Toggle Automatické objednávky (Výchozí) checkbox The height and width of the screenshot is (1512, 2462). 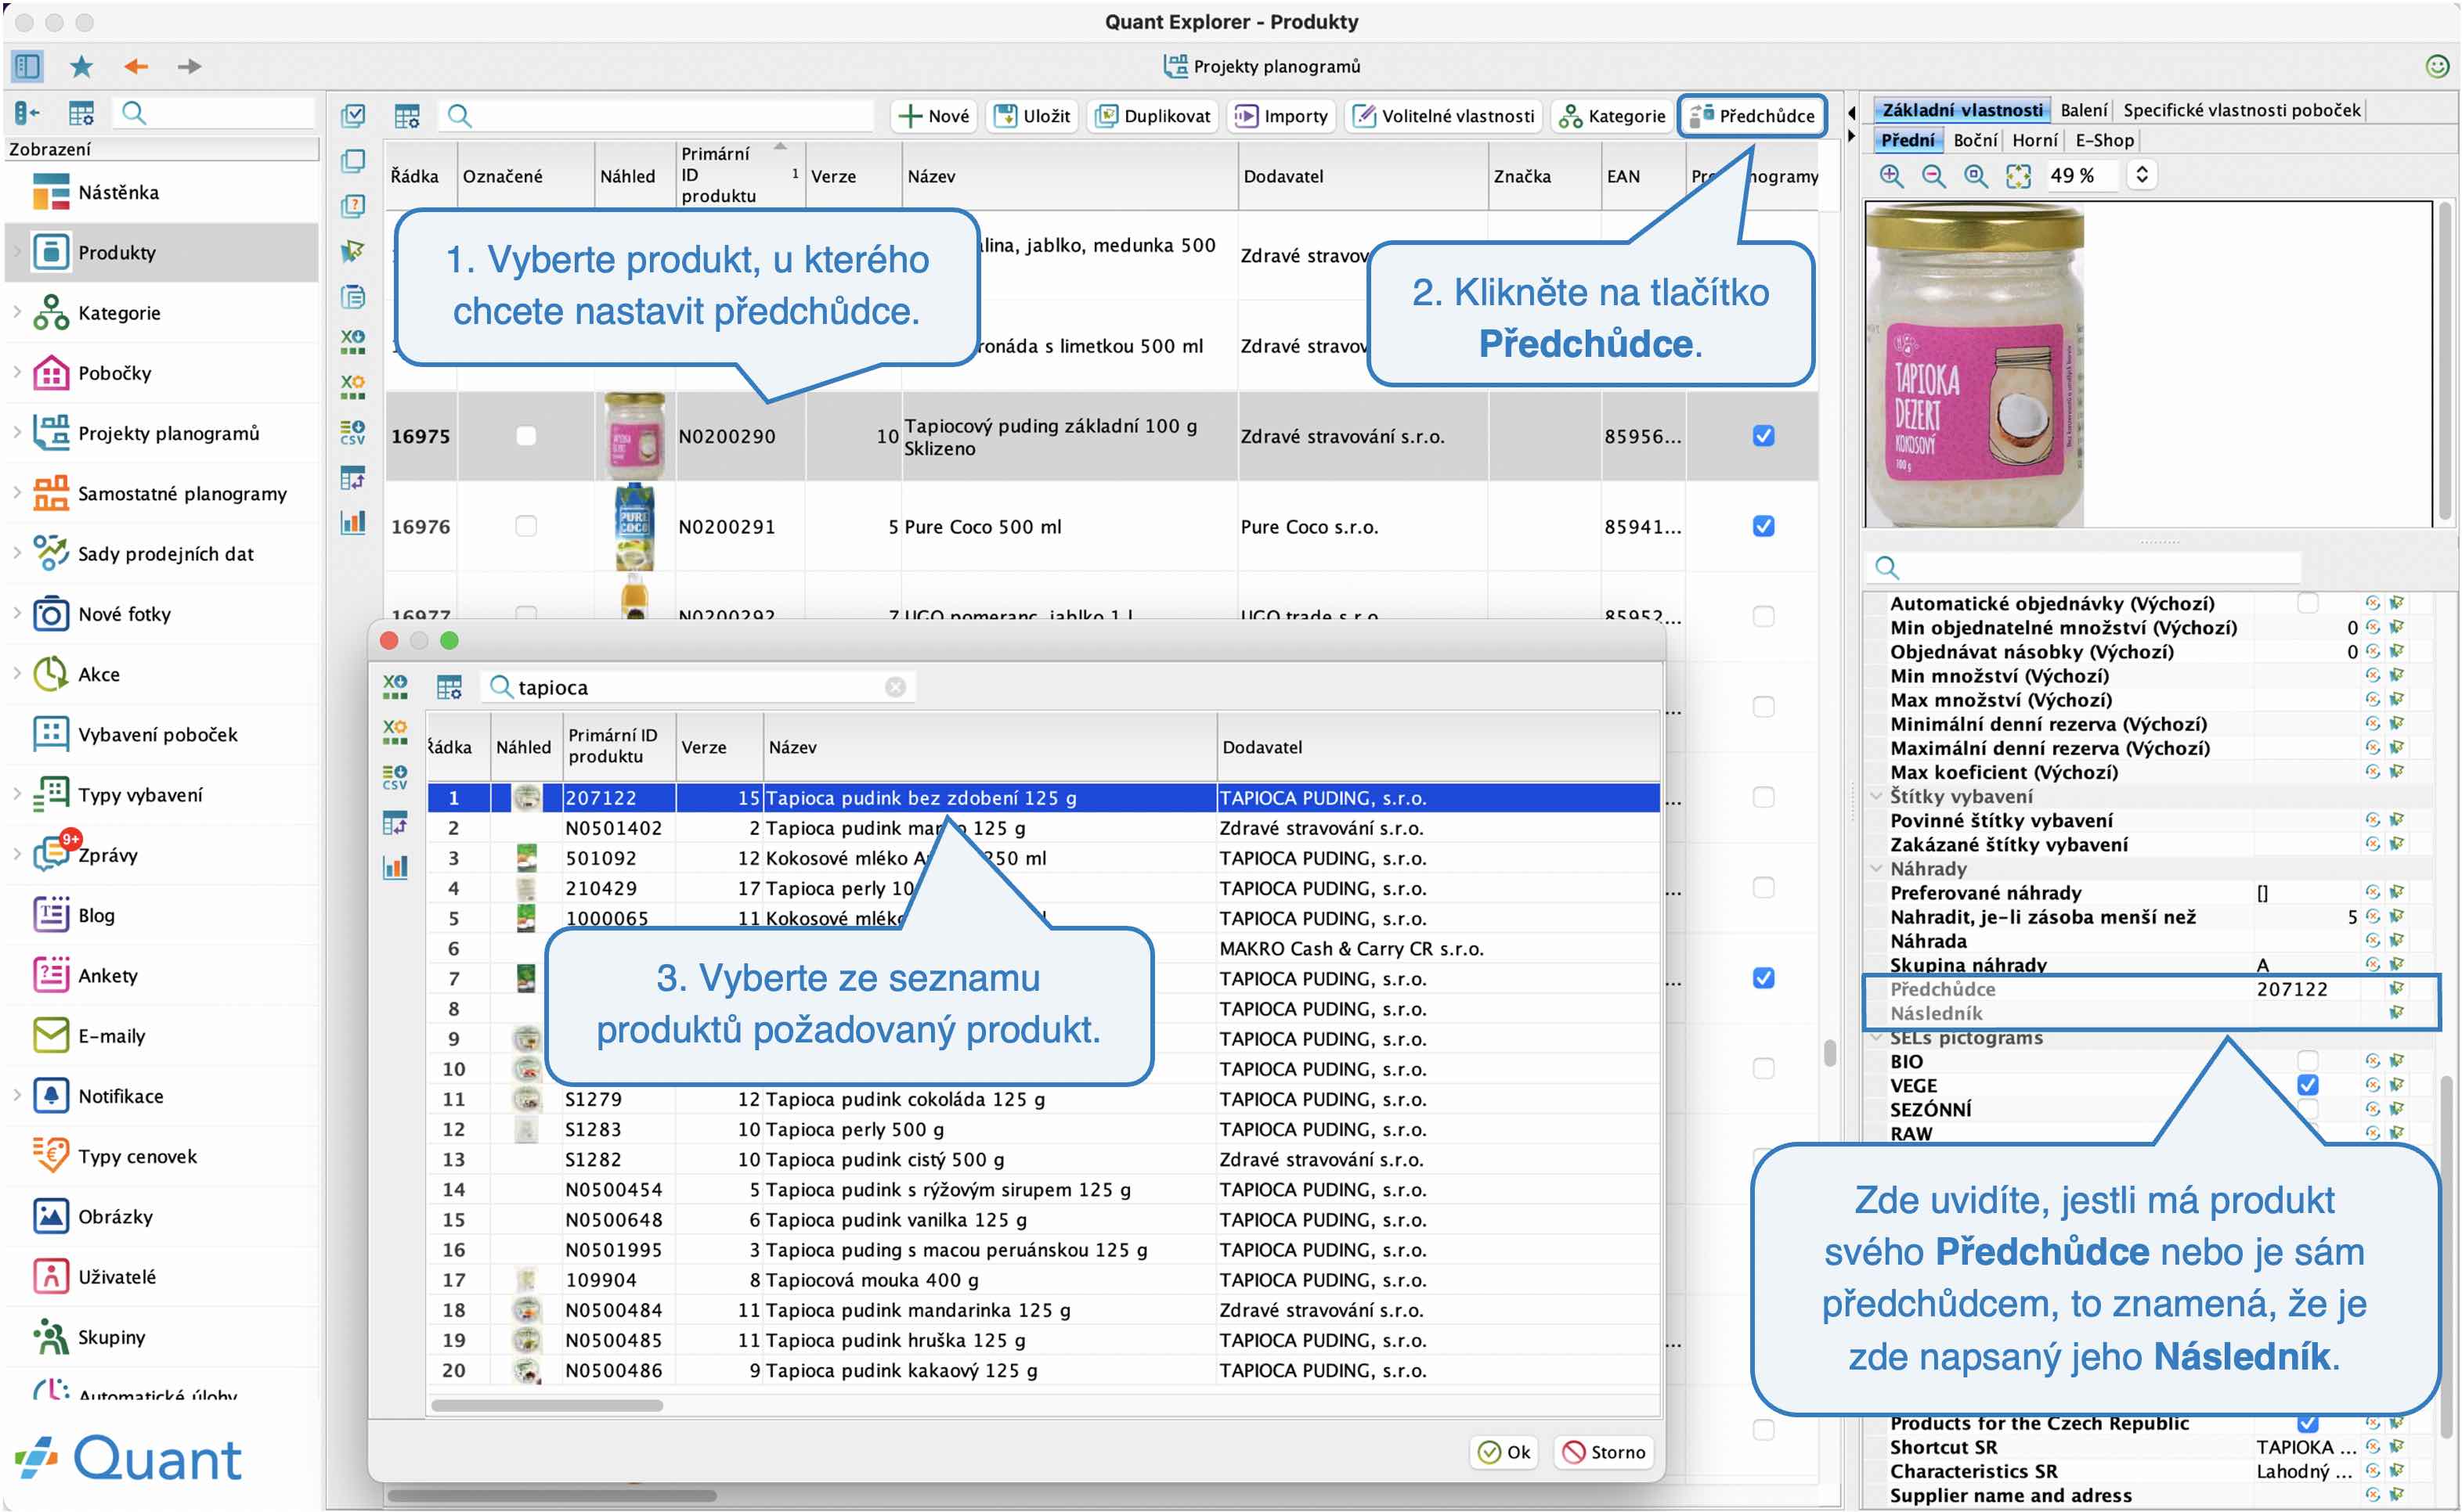(x=2307, y=603)
